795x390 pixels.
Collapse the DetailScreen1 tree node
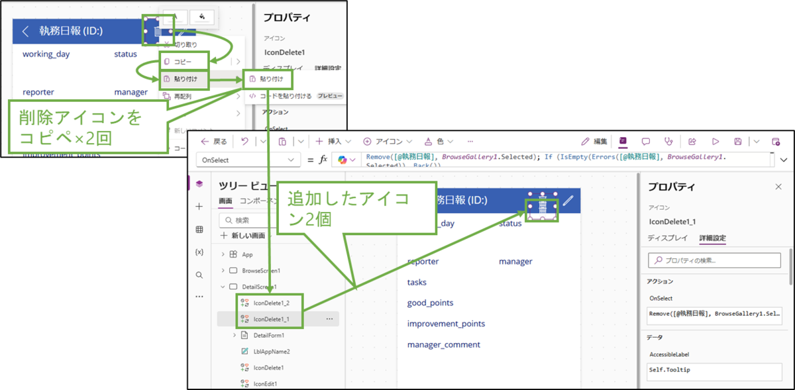[x=223, y=287]
